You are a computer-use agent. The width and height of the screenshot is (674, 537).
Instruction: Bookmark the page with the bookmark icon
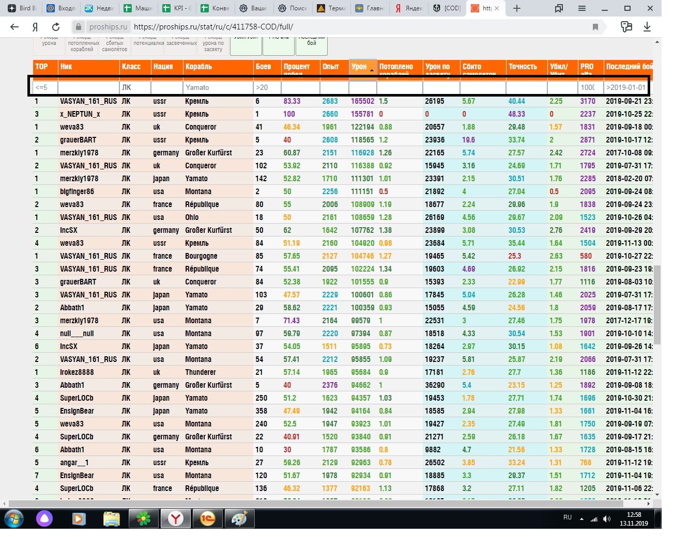(595, 27)
